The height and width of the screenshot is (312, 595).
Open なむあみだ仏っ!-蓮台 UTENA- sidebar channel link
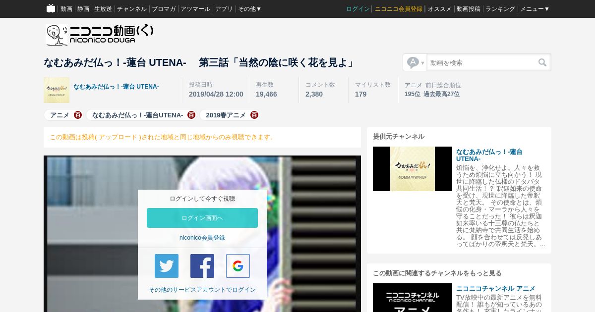click(489, 155)
